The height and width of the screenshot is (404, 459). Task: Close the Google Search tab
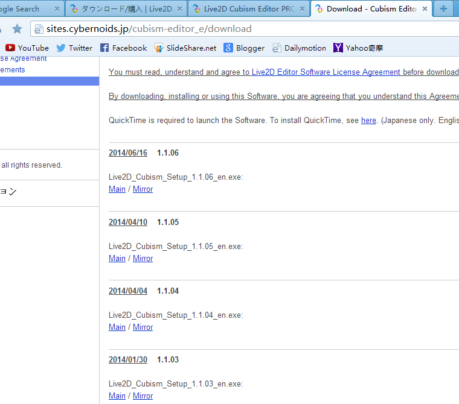tap(57, 9)
